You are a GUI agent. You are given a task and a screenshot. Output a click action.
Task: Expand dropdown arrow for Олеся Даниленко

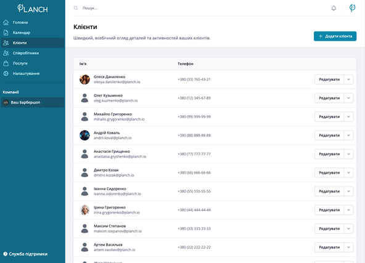pyautogui.click(x=348, y=79)
